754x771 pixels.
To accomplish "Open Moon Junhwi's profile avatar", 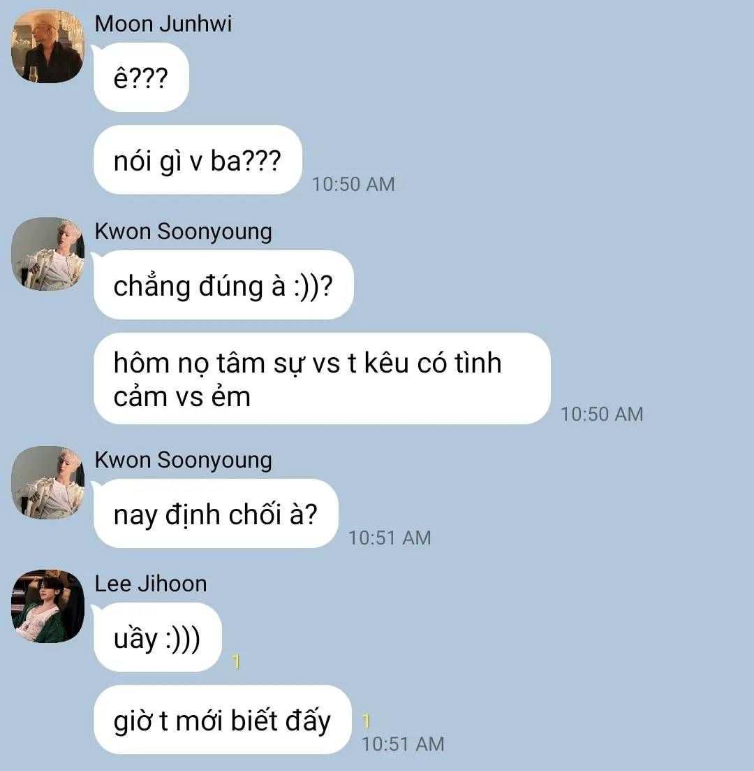I will click(47, 46).
